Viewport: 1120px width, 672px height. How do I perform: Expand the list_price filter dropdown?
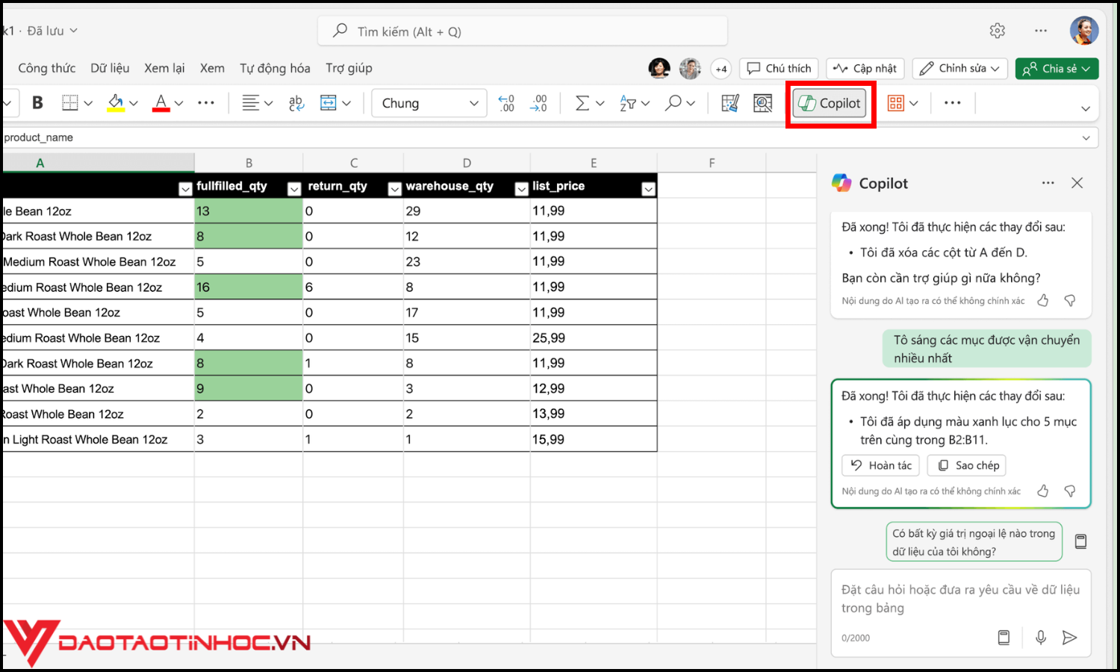tap(648, 189)
